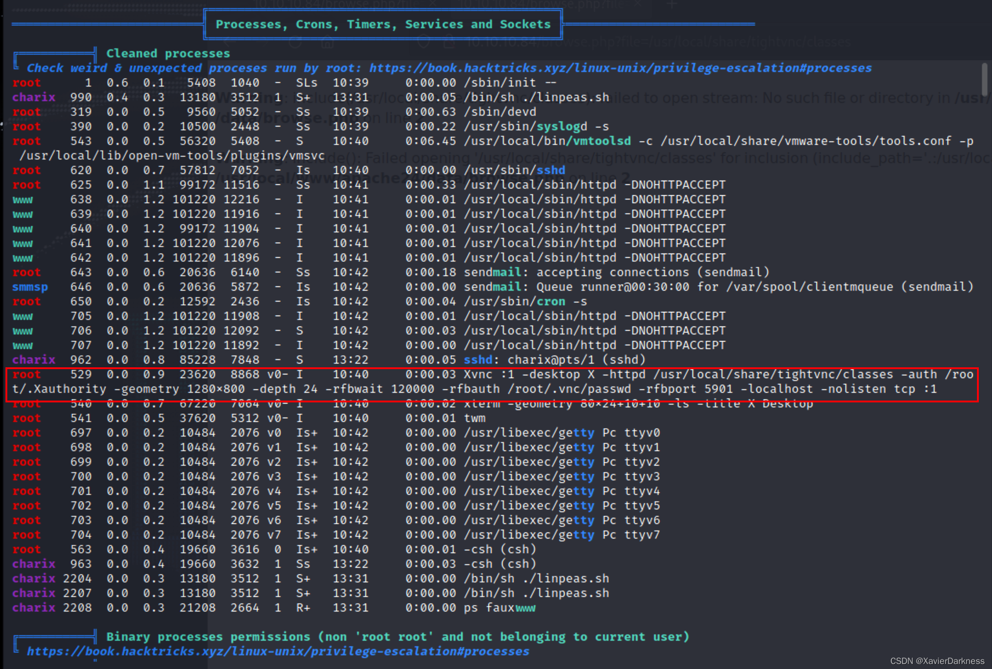Select the root httpd row with PID 625
992x669 pixels.
pyautogui.click(x=369, y=185)
